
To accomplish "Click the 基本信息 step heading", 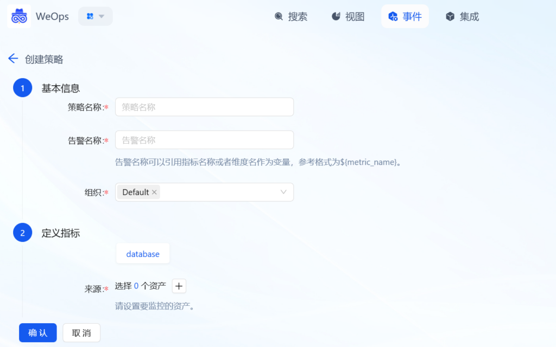I will (61, 88).
